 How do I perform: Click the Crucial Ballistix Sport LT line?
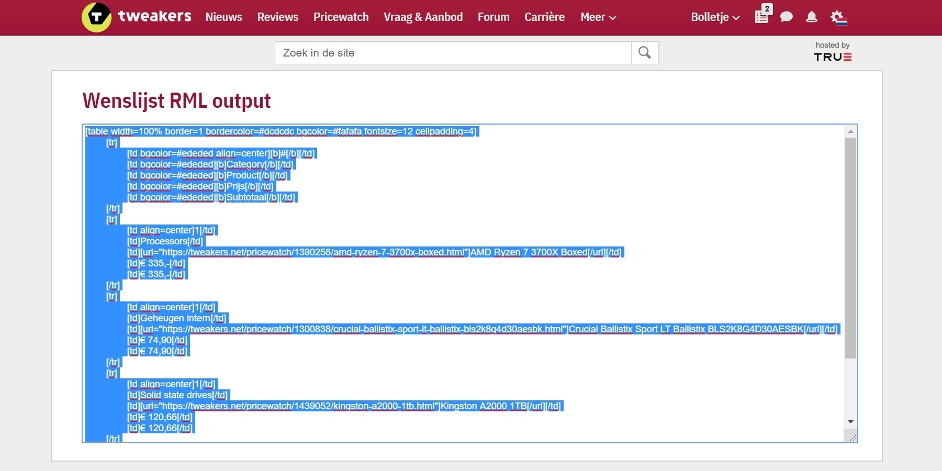pos(482,329)
